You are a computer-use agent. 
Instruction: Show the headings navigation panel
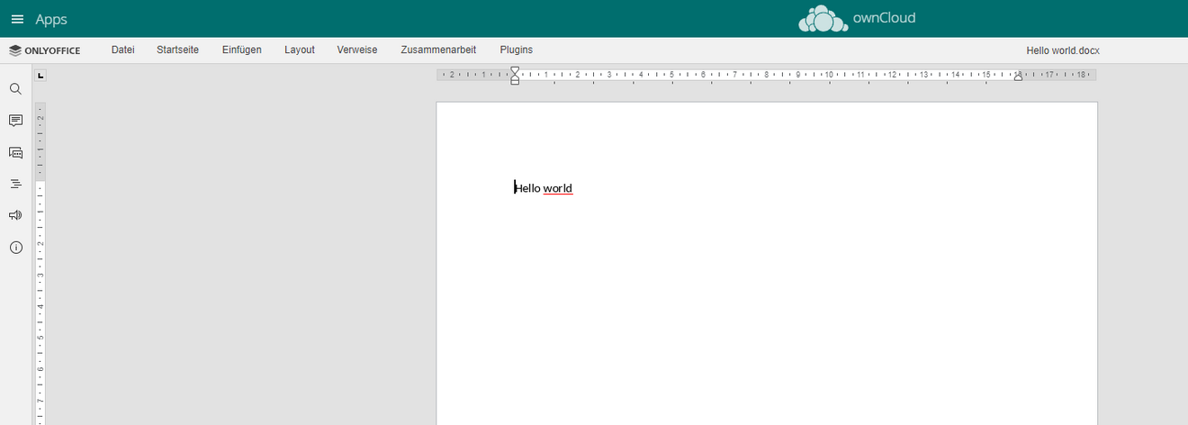point(15,184)
